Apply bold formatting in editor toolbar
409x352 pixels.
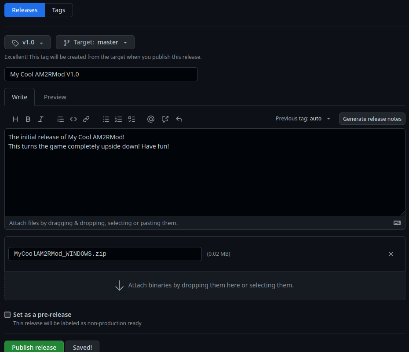coord(28,119)
